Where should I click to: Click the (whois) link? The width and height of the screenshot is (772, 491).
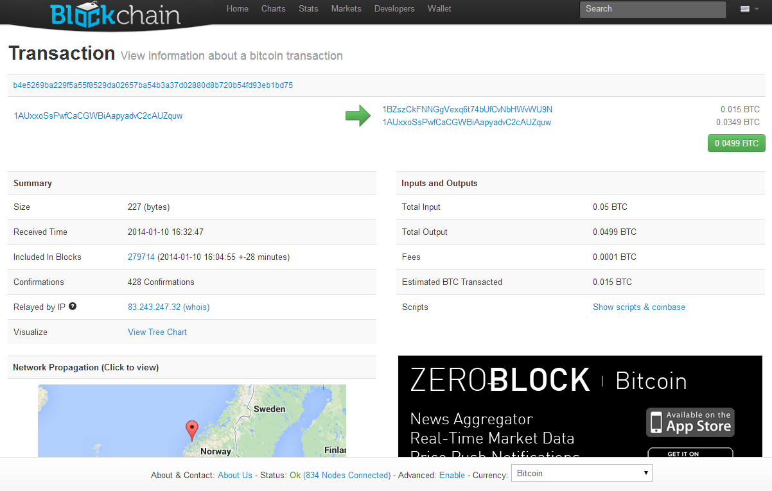pos(197,307)
